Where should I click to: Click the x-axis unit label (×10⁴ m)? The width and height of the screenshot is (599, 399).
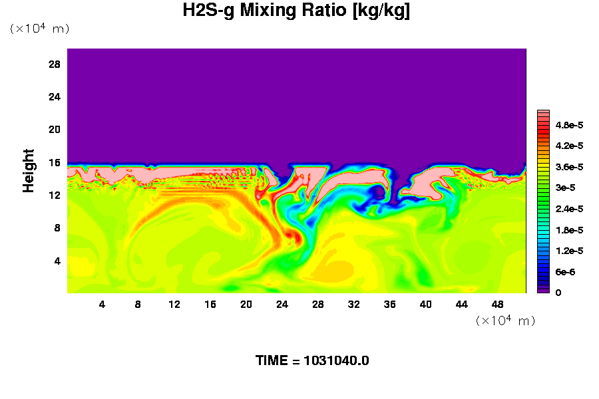pyautogui.click(x=505, y=321)
